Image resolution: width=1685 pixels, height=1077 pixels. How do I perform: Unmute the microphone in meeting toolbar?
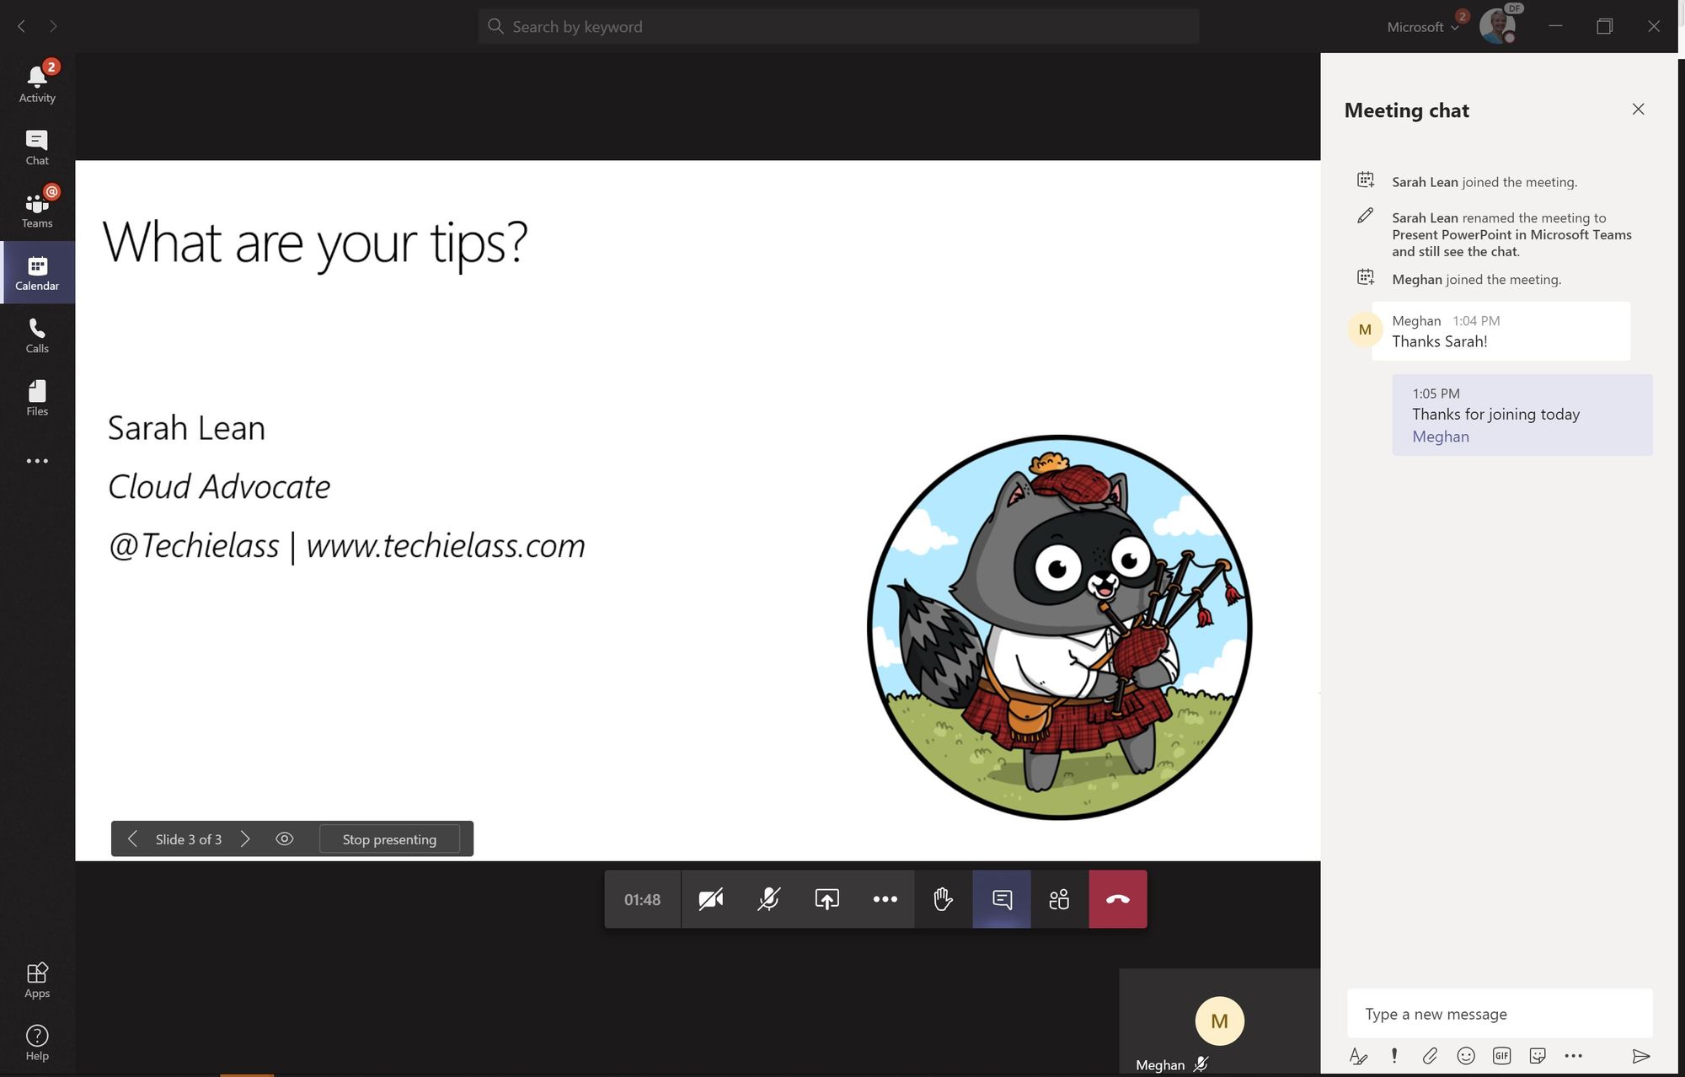pos(768,899)
